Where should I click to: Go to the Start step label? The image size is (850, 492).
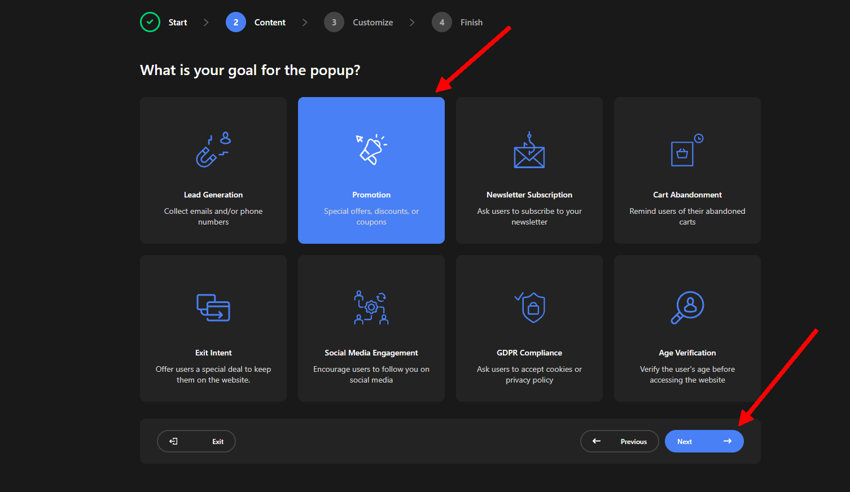pyautogui.click(x=178, y=23)
